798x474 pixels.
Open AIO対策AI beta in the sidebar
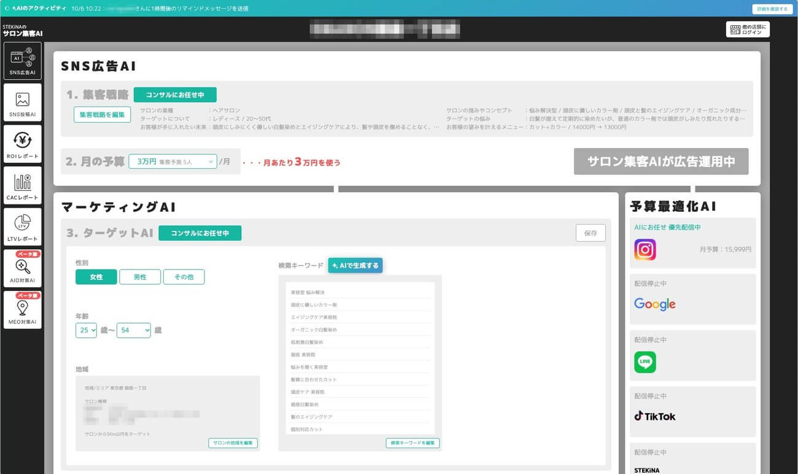click(x=23, y=268)
